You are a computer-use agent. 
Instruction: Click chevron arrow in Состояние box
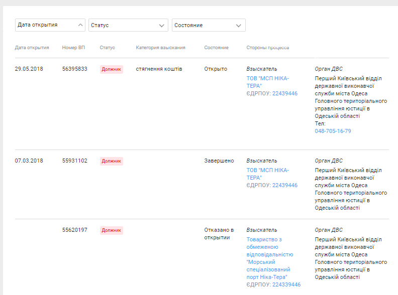point(239,26)
